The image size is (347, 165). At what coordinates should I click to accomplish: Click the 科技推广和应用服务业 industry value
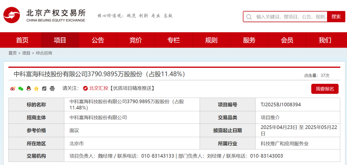pyautogui.click(x=285, y=144)
